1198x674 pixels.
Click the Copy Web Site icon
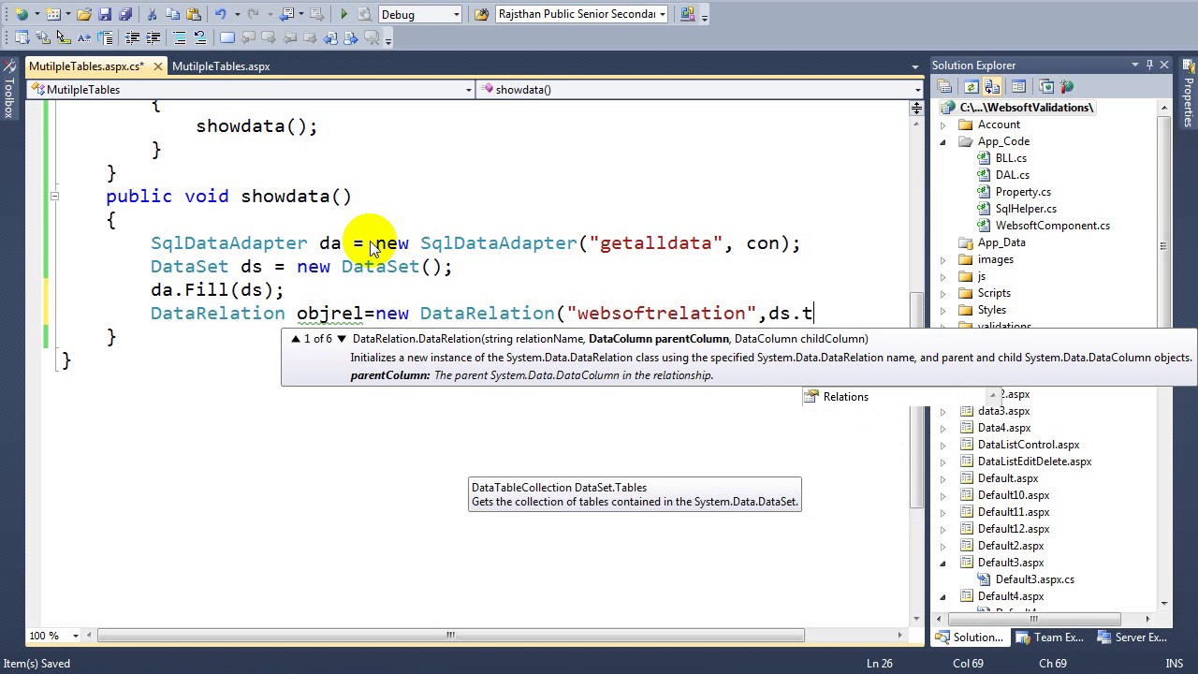pos(1046,86)
